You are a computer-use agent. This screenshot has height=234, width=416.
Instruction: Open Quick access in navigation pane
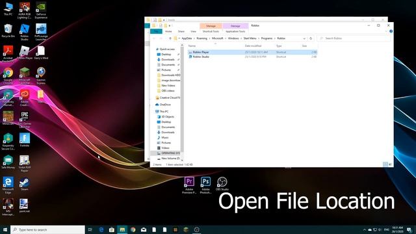point(167,49)
